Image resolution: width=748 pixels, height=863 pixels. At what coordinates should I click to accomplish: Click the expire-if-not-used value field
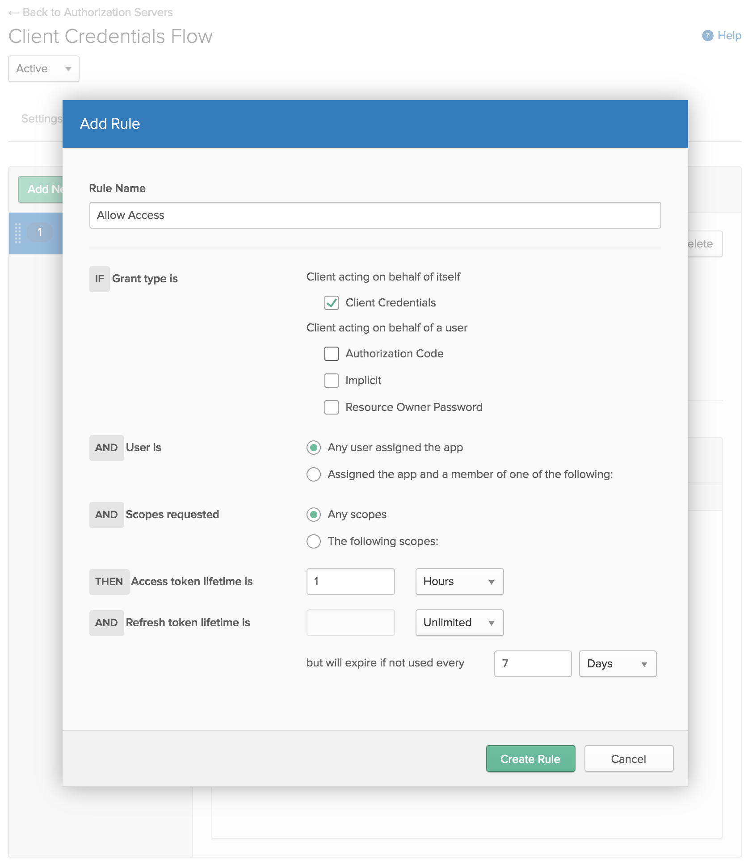tap(533, 664)
